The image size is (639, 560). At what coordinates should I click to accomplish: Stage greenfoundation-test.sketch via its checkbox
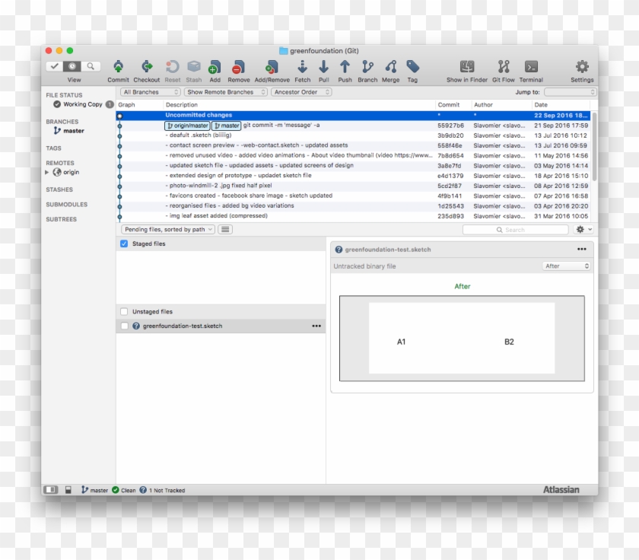pos(124,326)
